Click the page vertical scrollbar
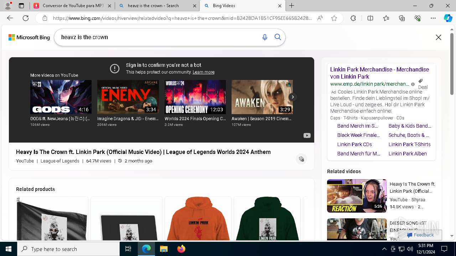Screen dimensions: 456x256 click(x=452, y=64)
